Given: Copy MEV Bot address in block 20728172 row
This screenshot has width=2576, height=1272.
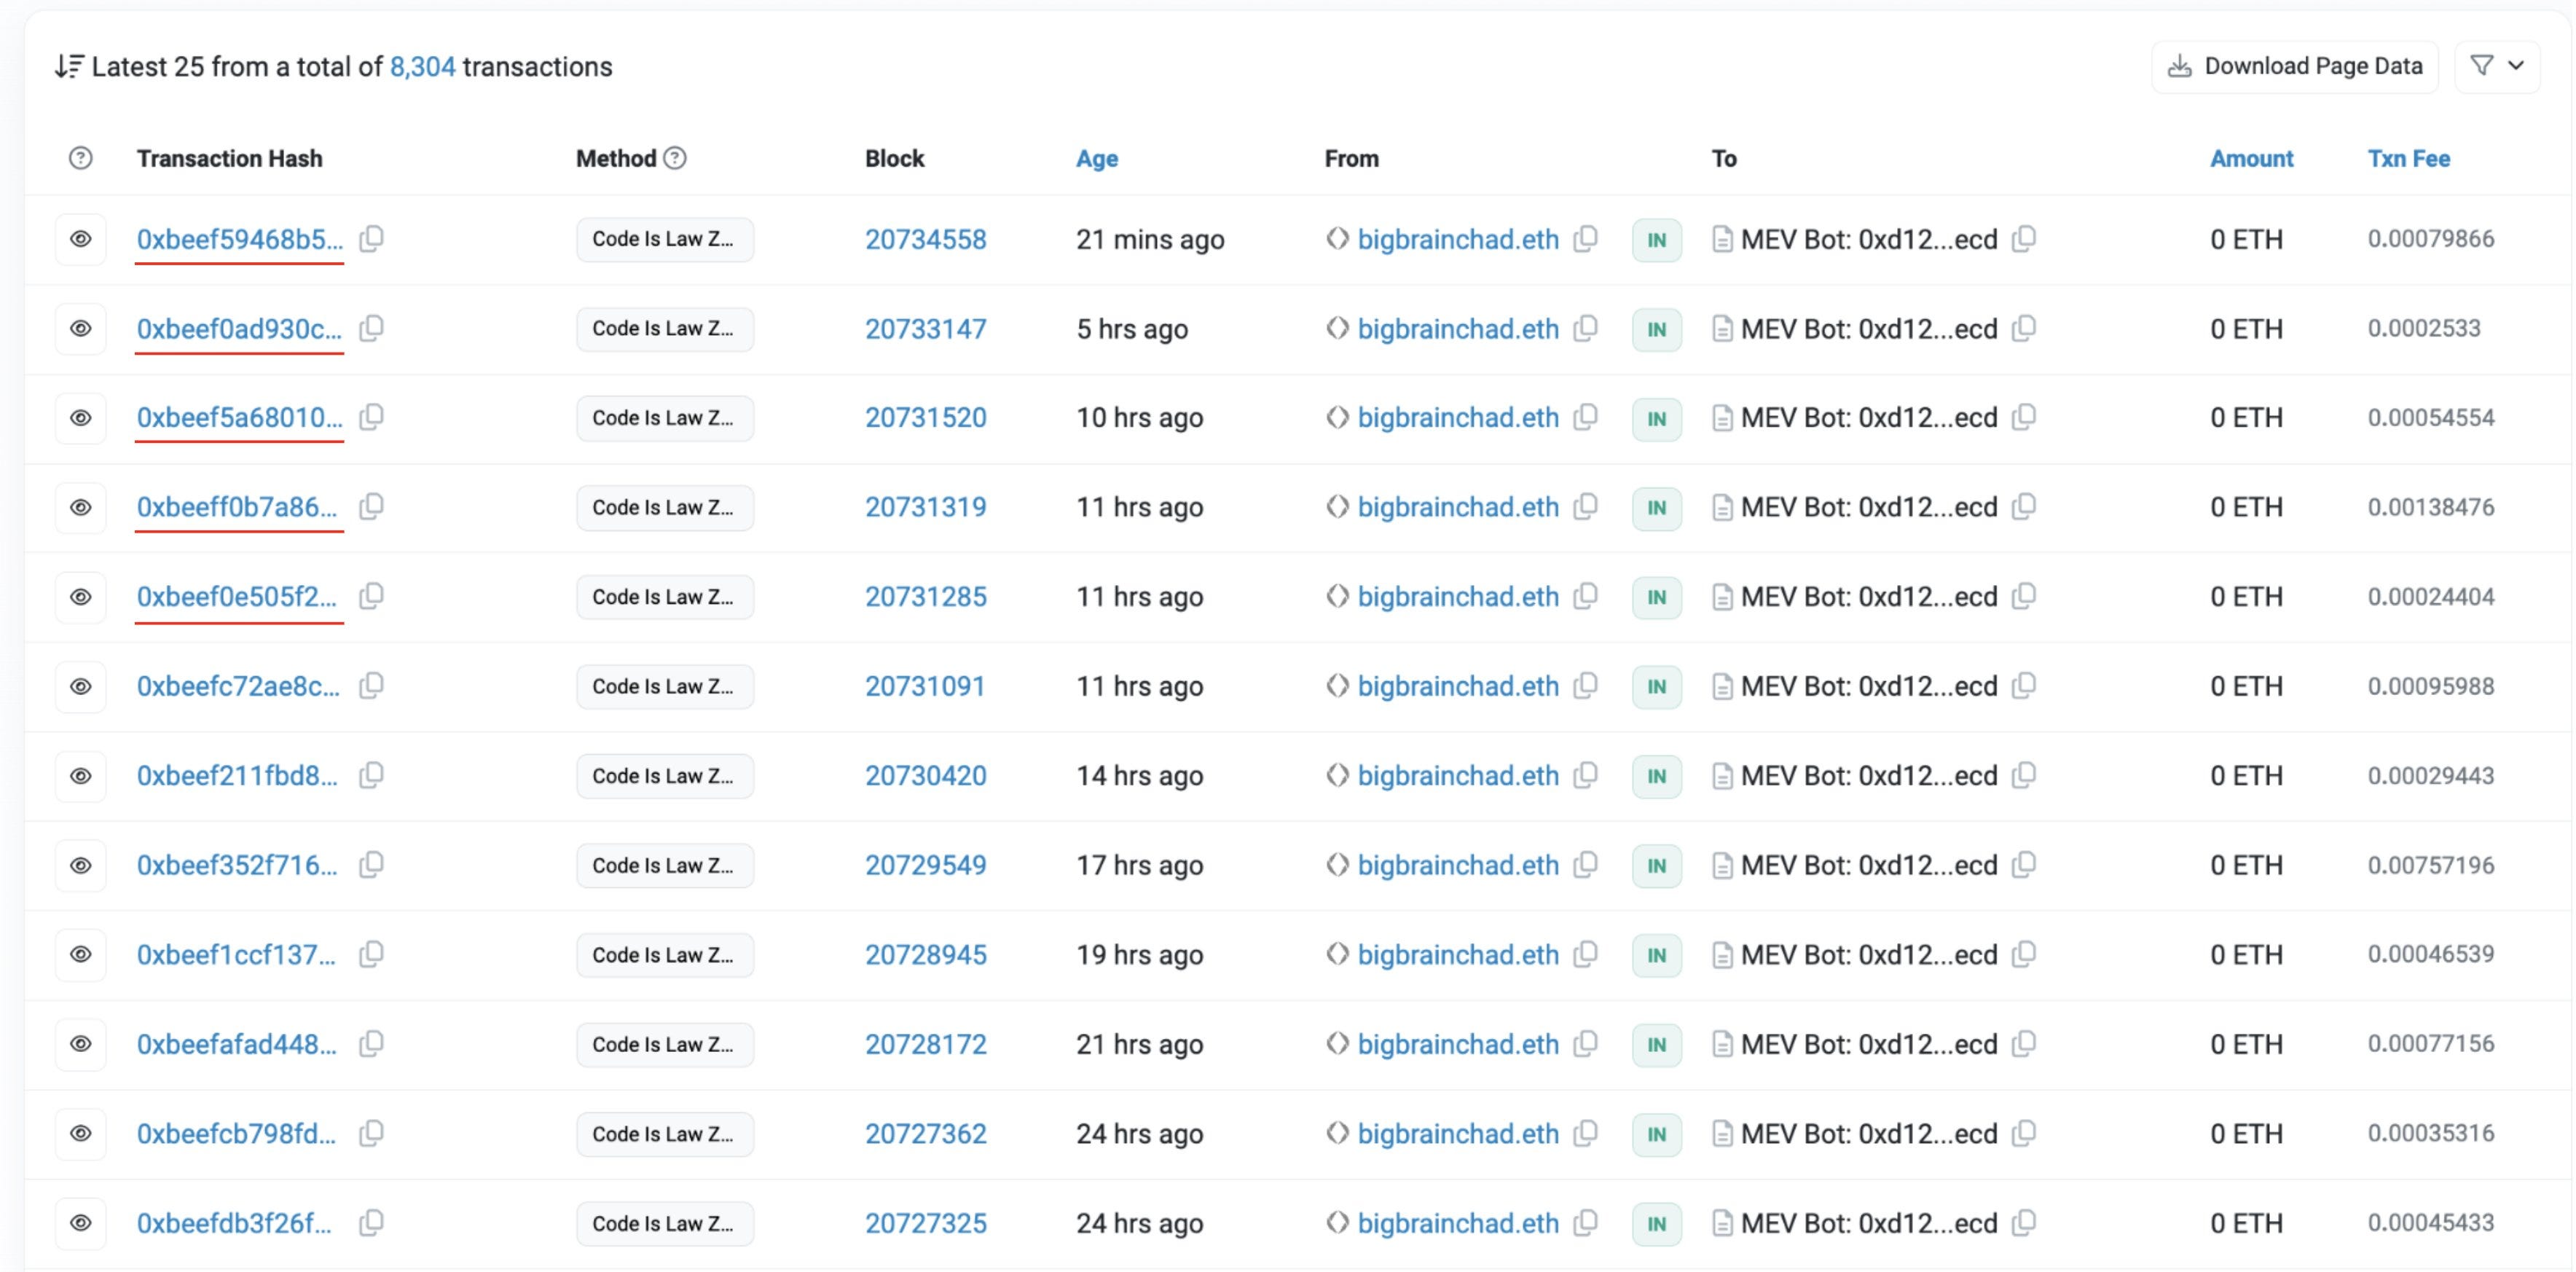Looking at the screenshot, I should point(2023,1044).
